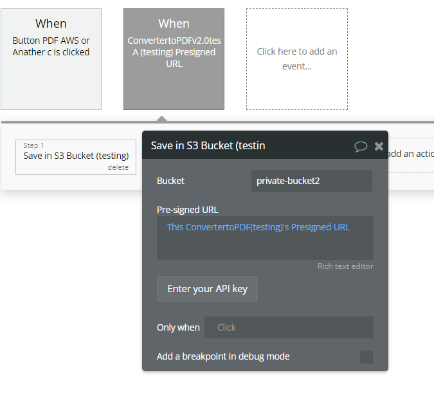
Task: Open the comment bubble icon in dialog header
Action: (x=361, y=146)
